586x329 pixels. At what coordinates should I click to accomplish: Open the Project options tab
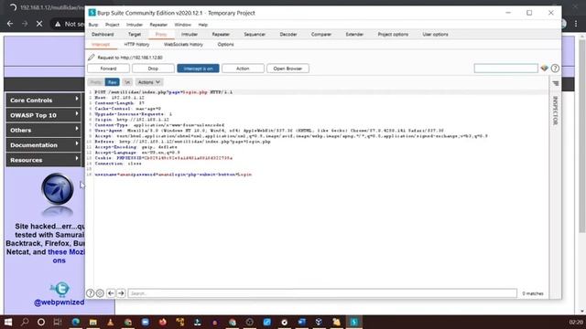point(393,35)
